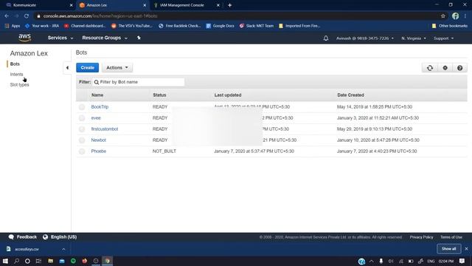
Task: Open Intents in the sidebar
Action: tap(16, 74)
